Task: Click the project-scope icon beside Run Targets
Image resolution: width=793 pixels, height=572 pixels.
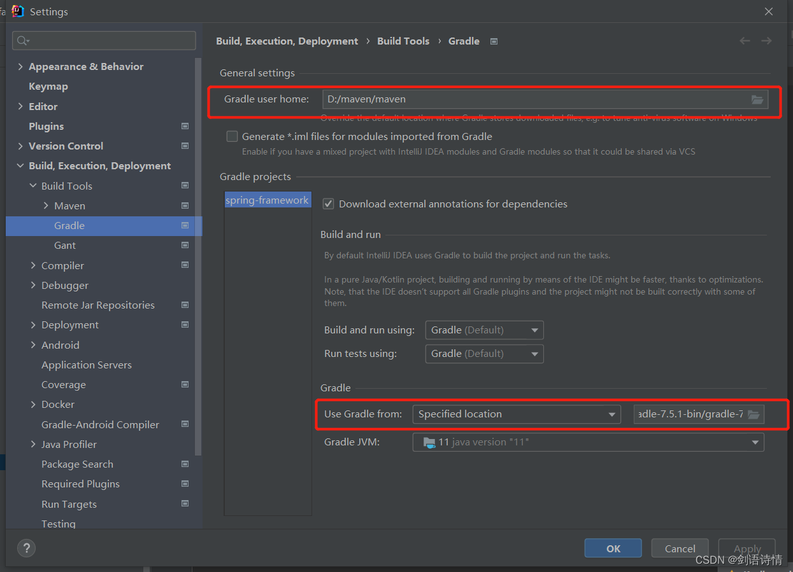Action: coord(185,504)
